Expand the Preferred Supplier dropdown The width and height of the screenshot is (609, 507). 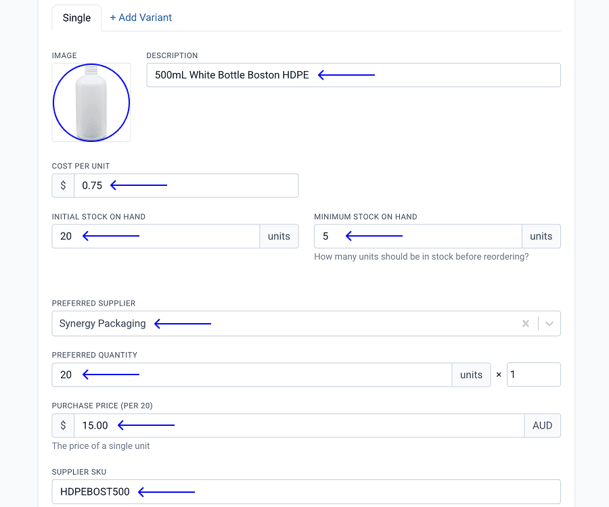[549, 324]
